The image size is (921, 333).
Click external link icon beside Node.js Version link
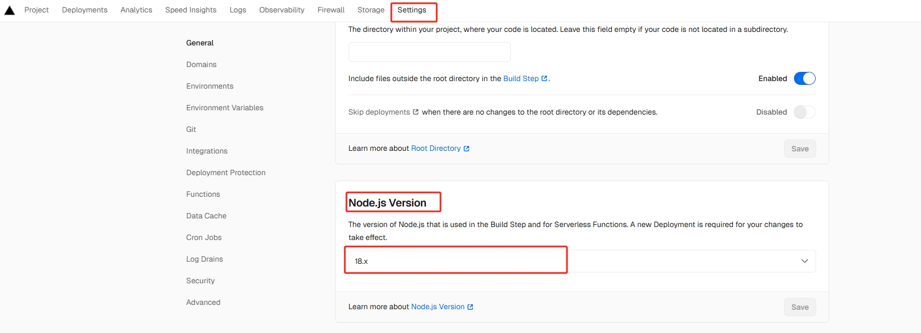coord(470,307)
